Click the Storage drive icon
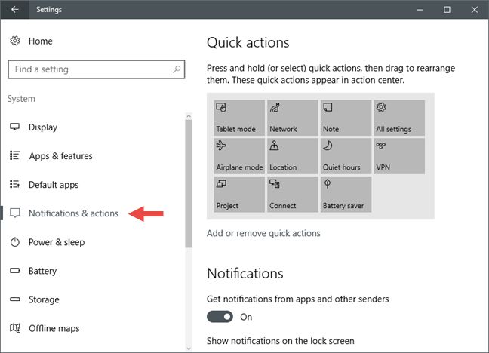 [14, 299]
